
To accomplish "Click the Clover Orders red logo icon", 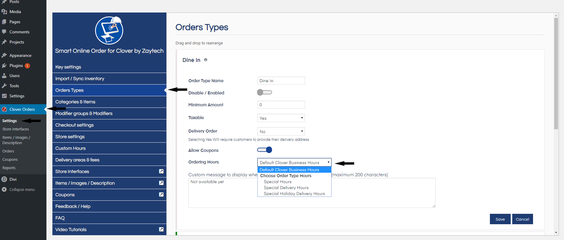I will (x=4, y=109).
